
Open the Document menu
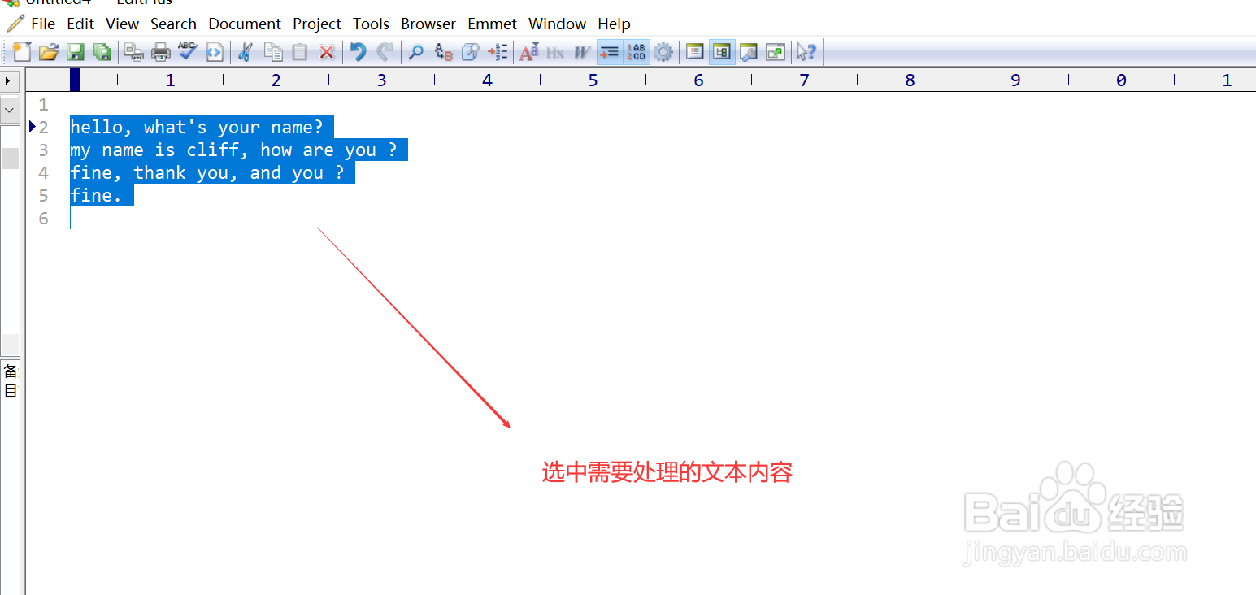click(244, 24)
